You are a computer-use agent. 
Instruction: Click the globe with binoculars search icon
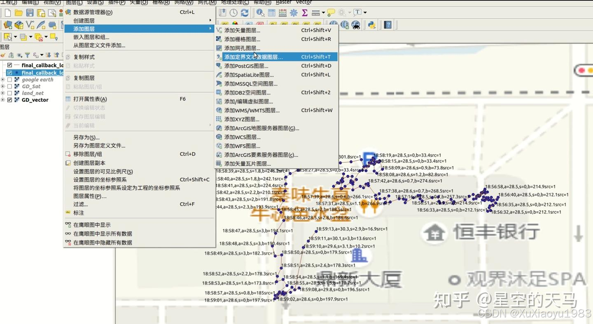pos(356,25)
